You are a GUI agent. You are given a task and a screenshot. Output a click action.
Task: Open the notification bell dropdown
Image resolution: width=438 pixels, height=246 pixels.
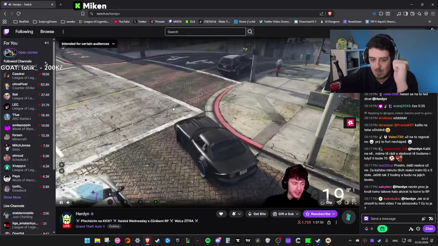point(236,214)
